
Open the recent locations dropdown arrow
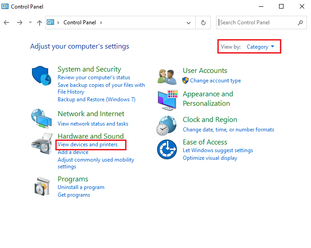(x=30, y=23)
